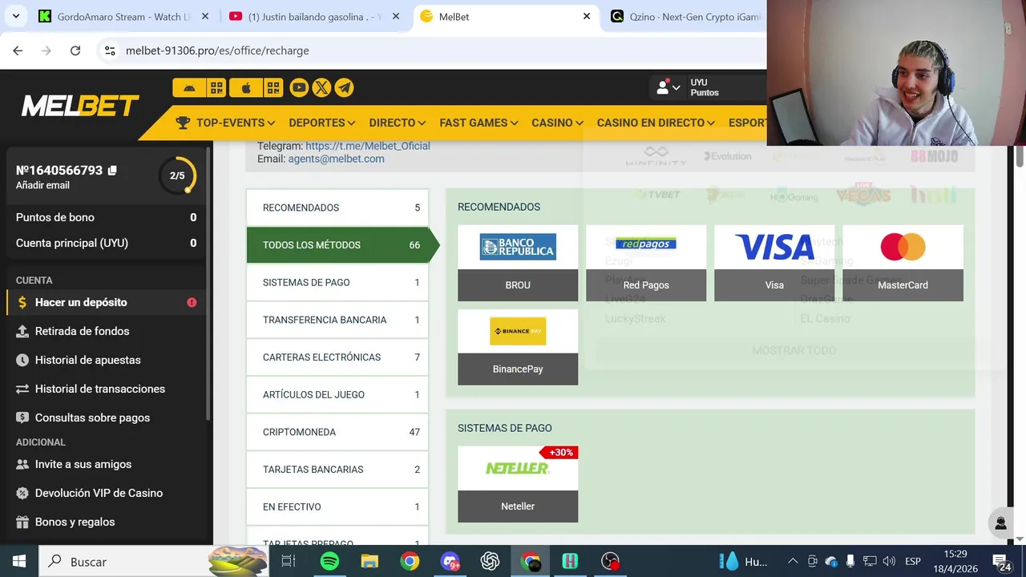Choose BinancePay payment method
Viewport: 1026px width, 577px height.
(518, 347)
